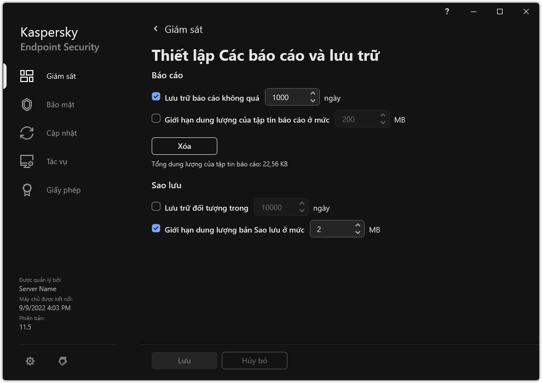Uncheck Lưu trữ báo cáo không quá
Viewport: 542px width, 383px height.
click(156, 97)
